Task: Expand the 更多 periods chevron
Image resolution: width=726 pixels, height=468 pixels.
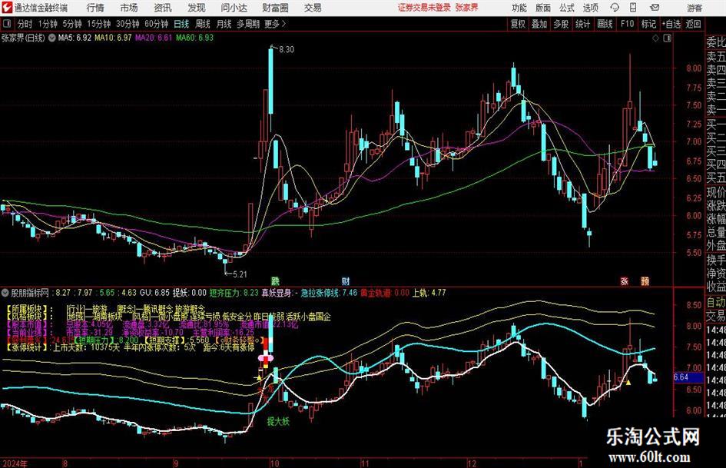Action: click(x=276, y=24)
